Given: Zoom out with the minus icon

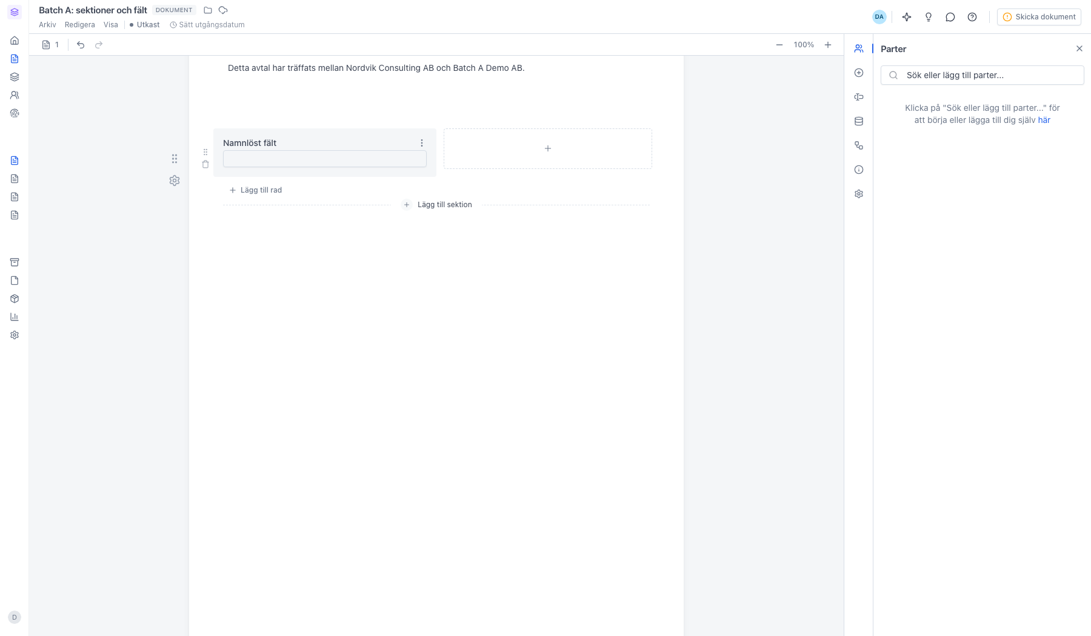Looking at the screenshot, I should coord(779,45).
